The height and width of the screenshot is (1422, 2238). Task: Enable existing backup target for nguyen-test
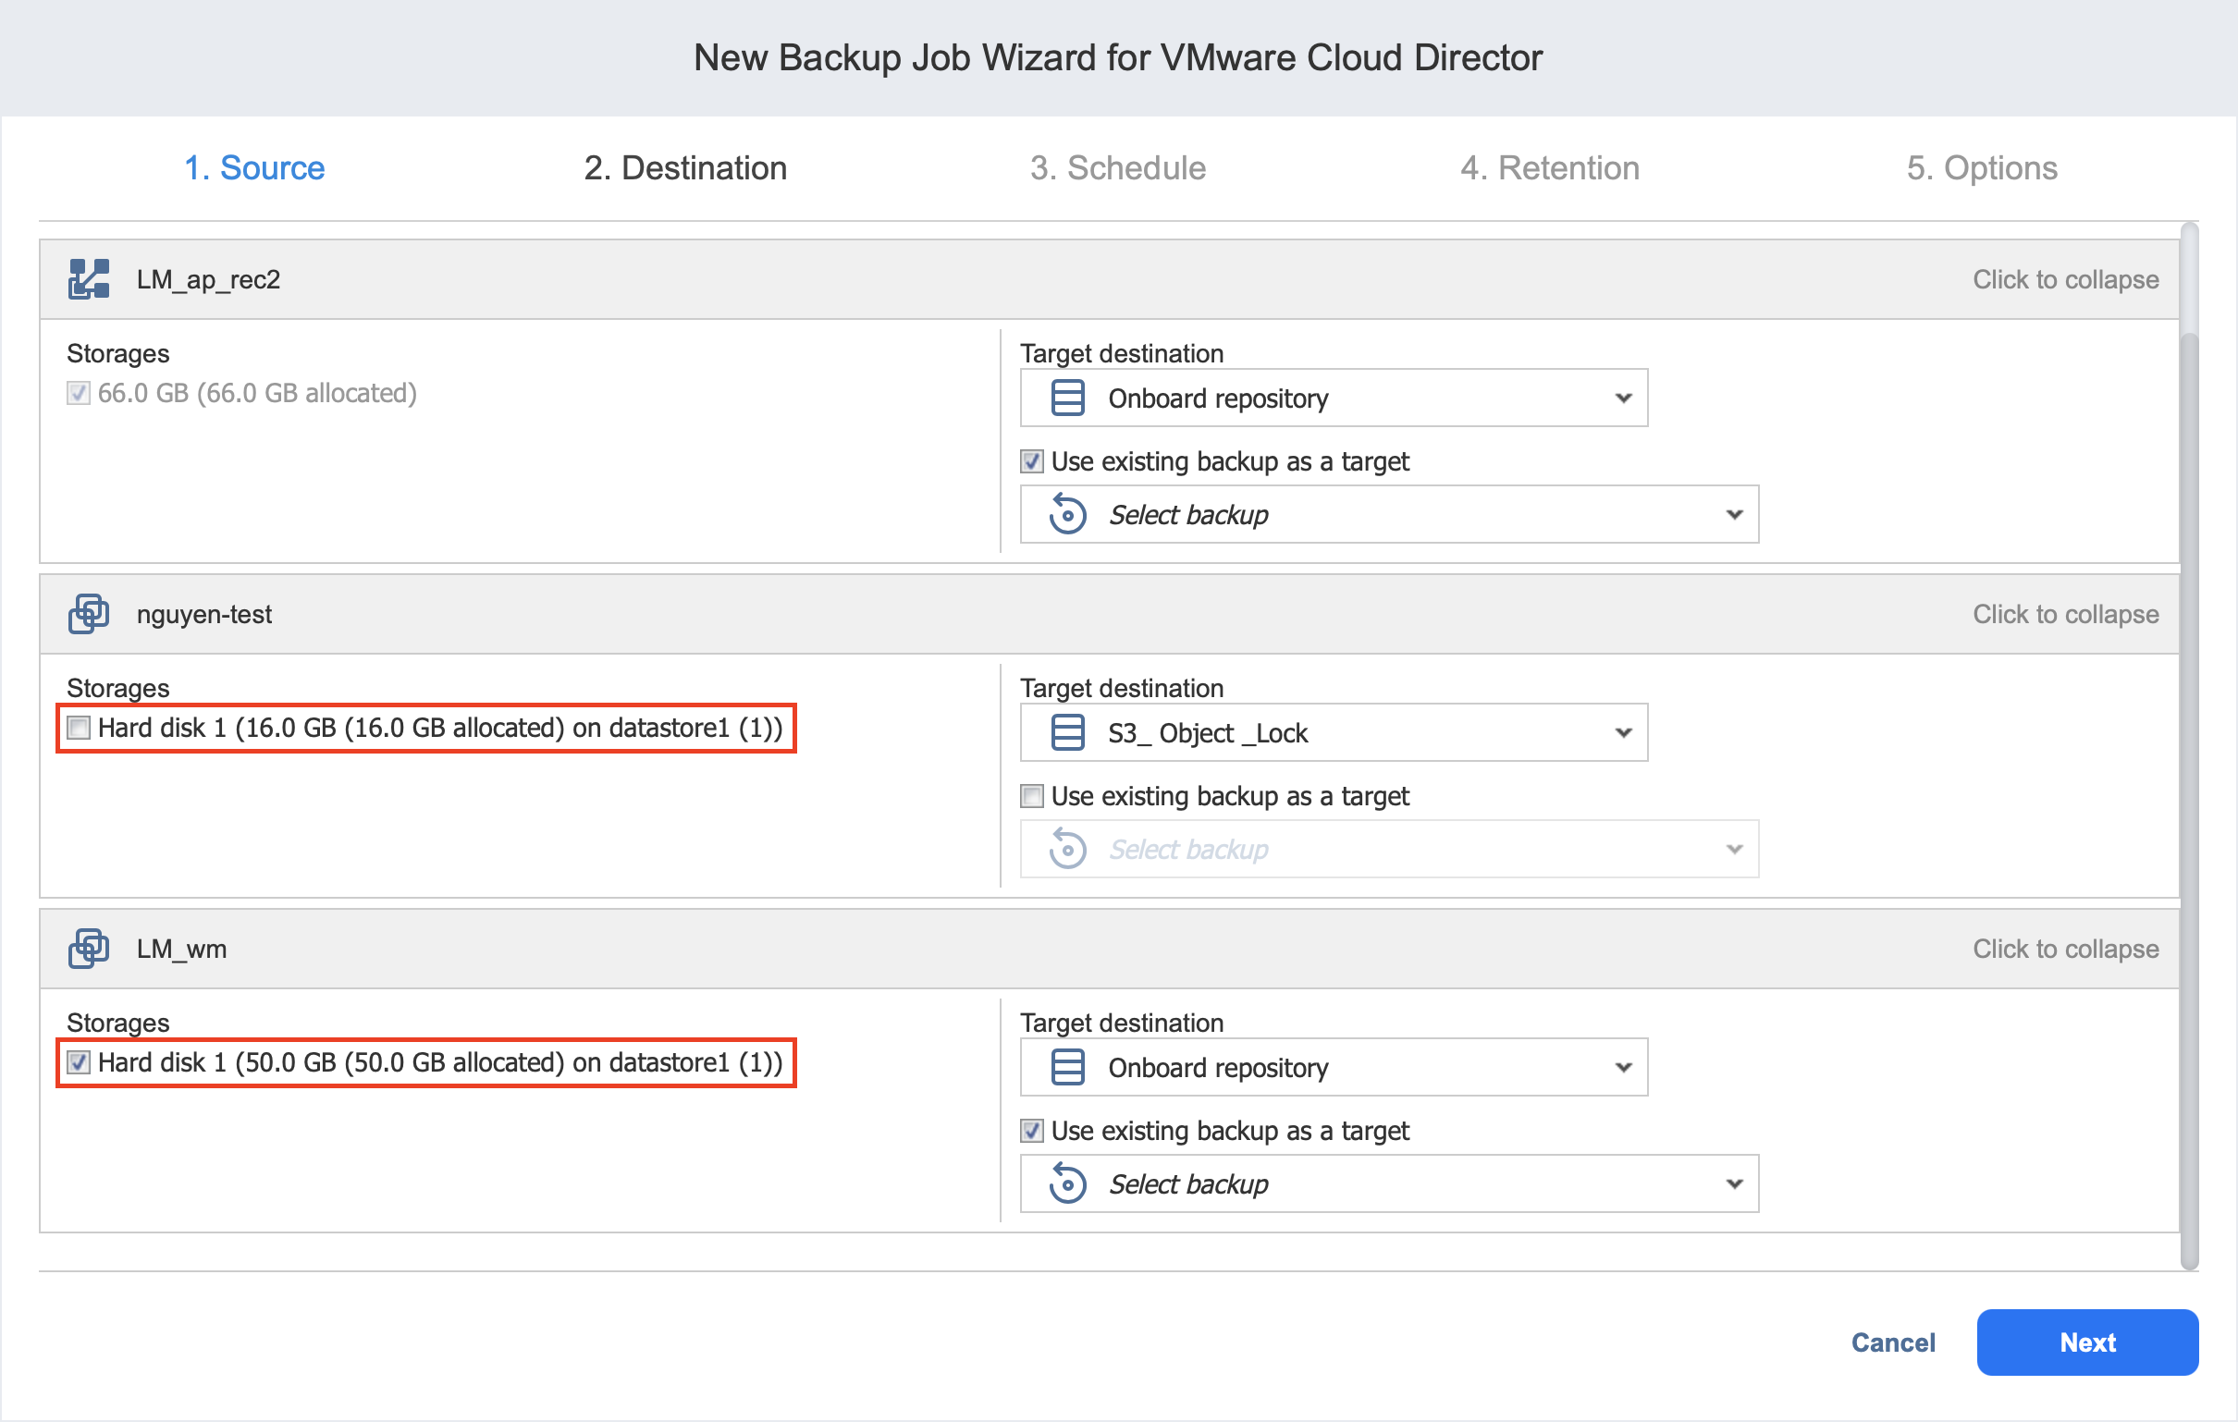[1032, 796]
